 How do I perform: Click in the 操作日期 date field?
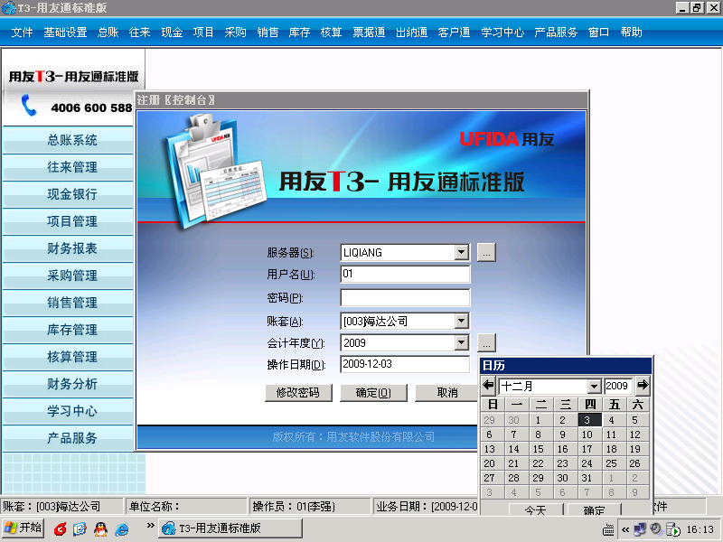coord(405,364)
